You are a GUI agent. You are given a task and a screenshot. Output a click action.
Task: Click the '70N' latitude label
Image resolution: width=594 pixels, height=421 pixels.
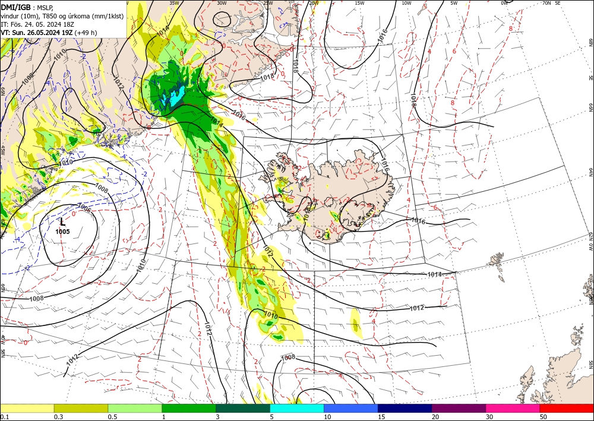[546, 3]
